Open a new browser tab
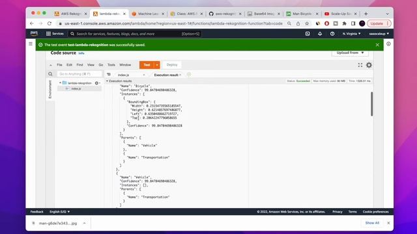Image resolution: width=417 pixels, height=234 pixels. tap(366, 14)
